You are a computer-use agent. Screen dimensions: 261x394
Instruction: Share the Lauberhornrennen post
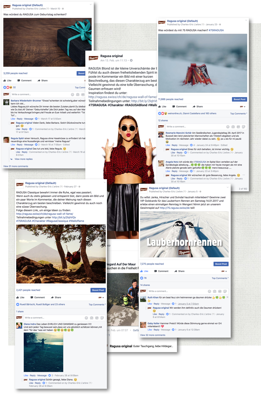[179, 271]
